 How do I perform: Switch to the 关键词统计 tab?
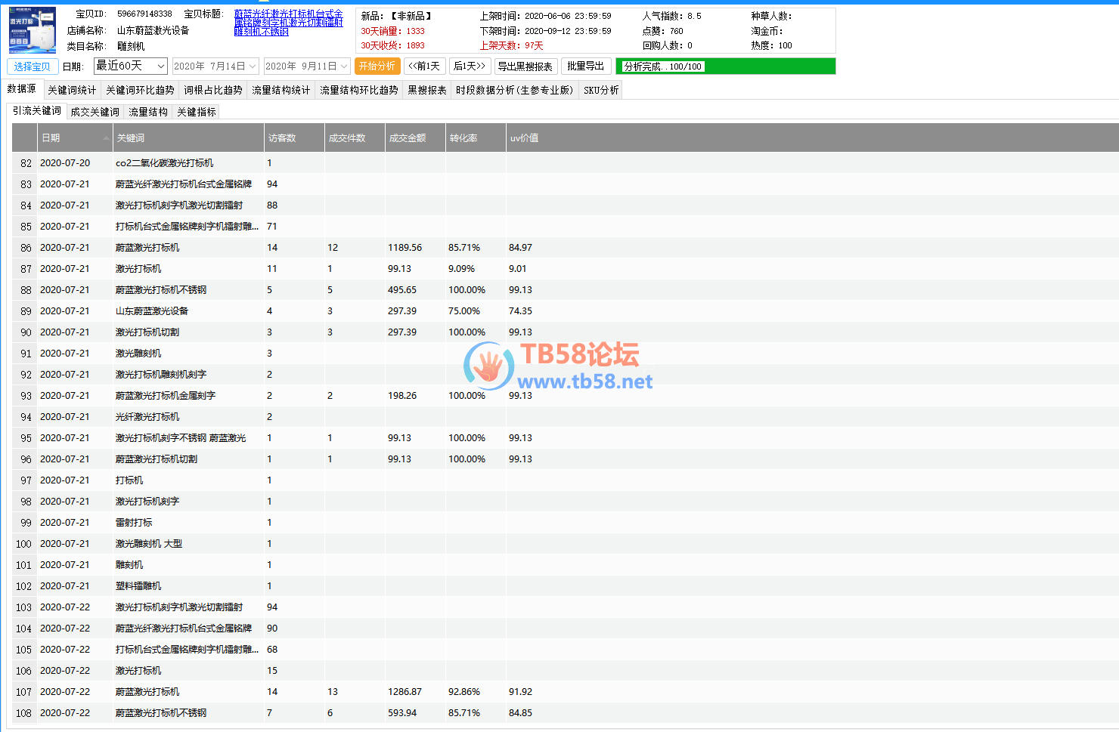click(72, 90)
